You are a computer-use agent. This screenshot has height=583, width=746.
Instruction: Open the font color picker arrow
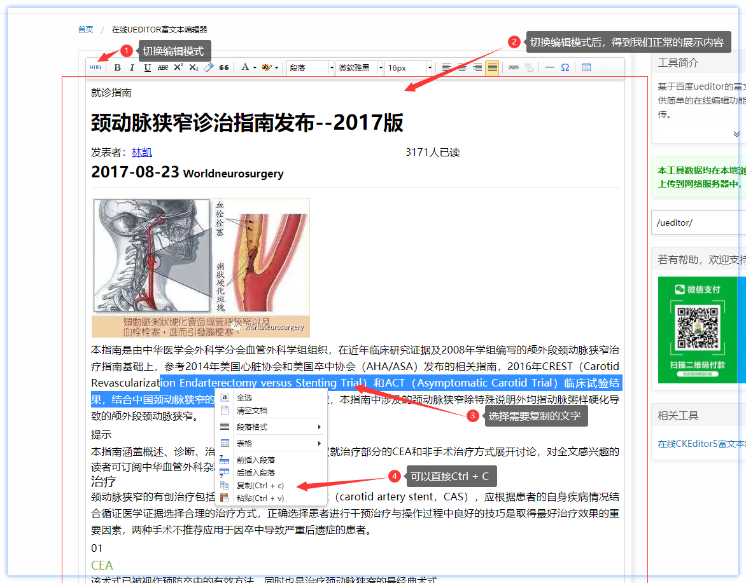pos(255,67)
